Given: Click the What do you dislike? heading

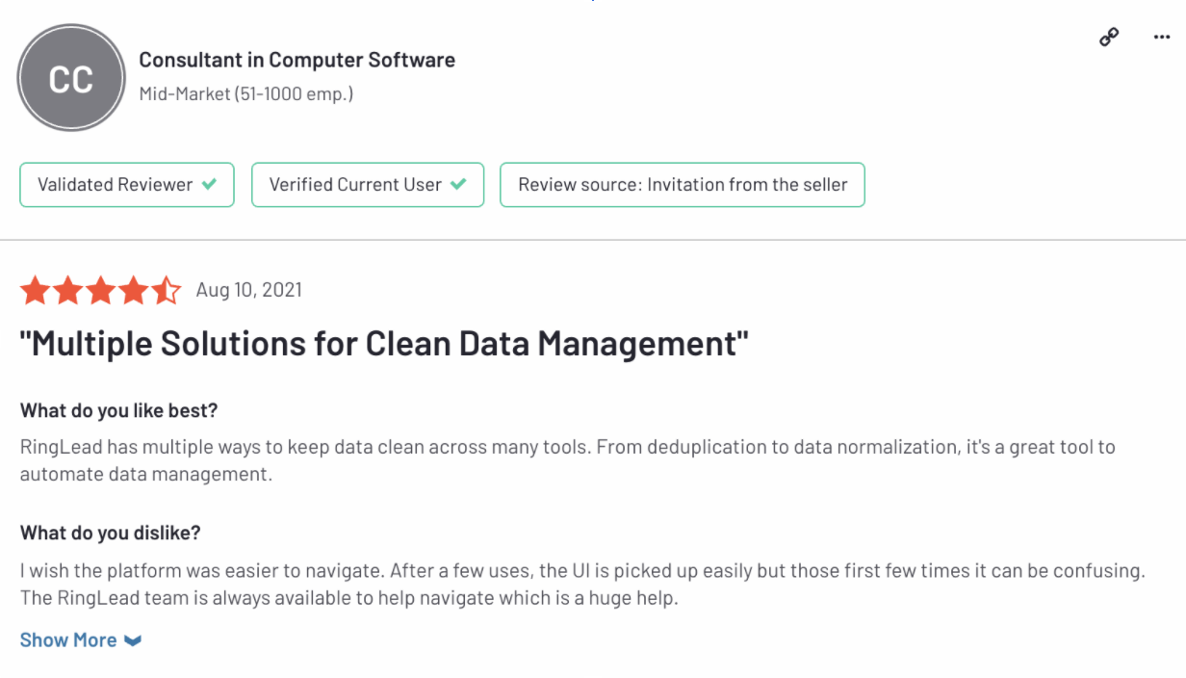Looking at the screenshot, I should point(110,533).
